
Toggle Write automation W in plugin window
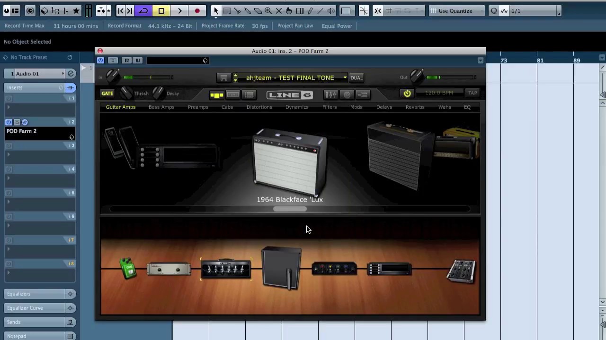(x=137, y=60)
